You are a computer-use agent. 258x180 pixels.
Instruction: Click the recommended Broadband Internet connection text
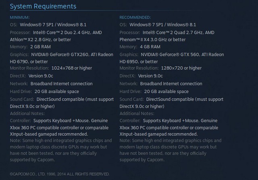[171, 84]
